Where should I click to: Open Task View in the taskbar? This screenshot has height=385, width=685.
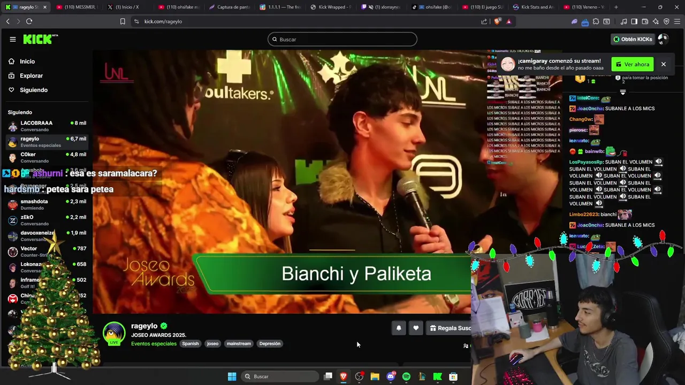[x=328, y=376]
